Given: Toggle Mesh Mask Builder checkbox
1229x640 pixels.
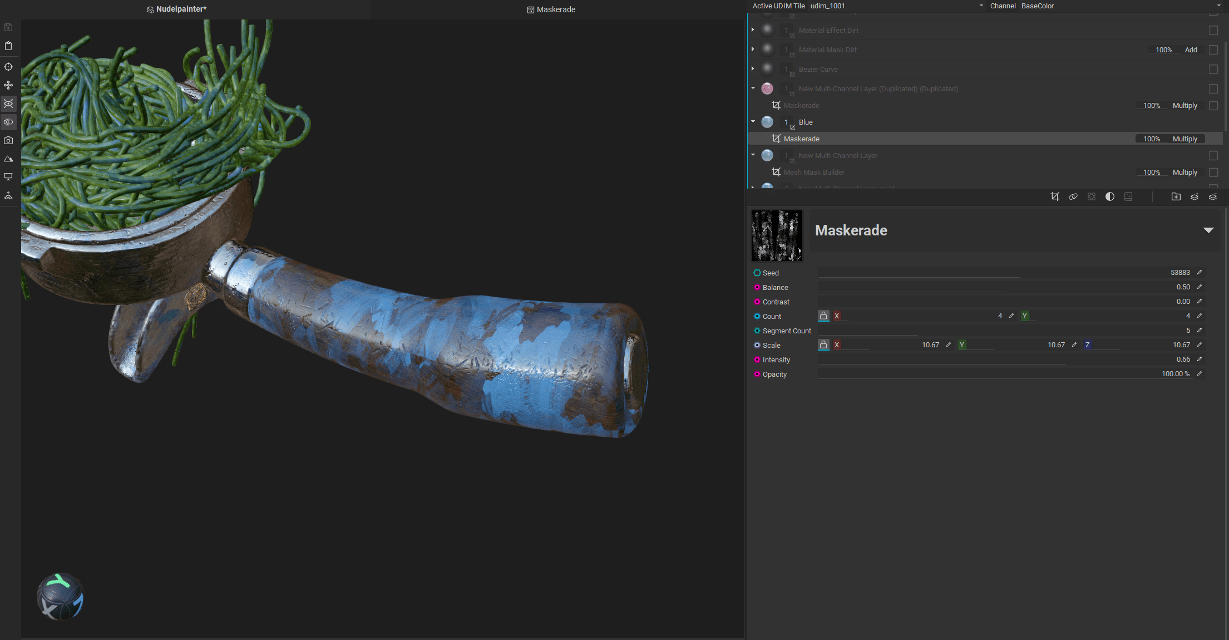Looking at the screenshot, I should point(1213,173).
